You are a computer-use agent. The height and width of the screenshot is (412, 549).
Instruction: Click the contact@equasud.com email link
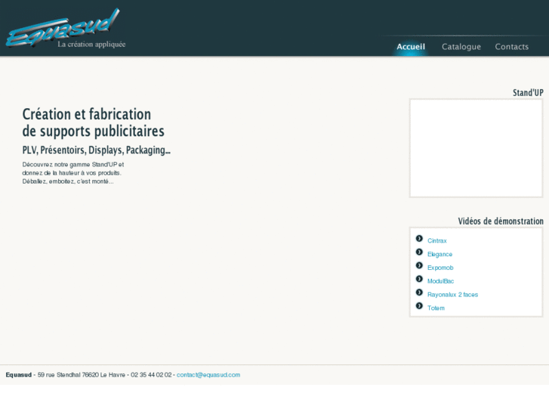point(208,375)
